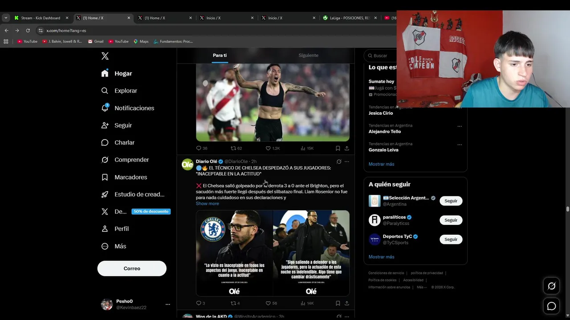Open Estudio de creadores rocket item
The image size is (570, 320).
coord(133,194)
